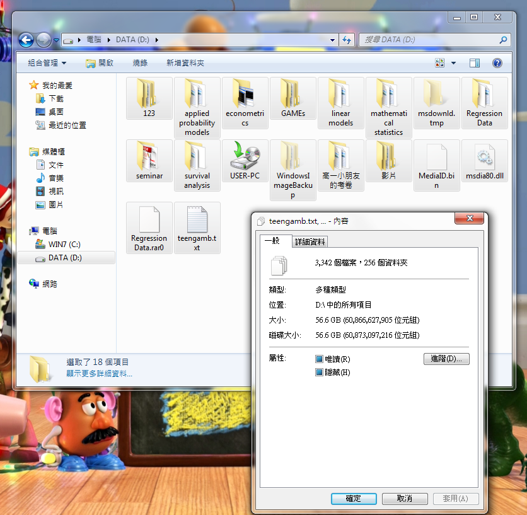Create a folder with 新增資料夾

185,63
